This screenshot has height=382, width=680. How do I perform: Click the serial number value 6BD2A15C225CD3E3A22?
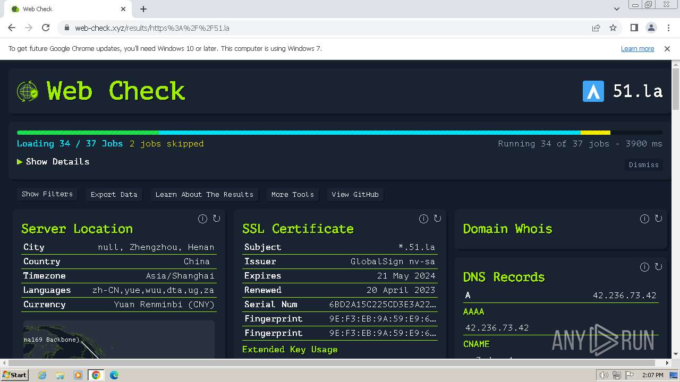click(382, 305)
